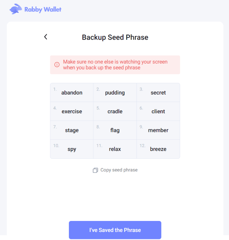
Task: Go back using the left arrow
Action: pyautogui.click(x=46, y=37)
